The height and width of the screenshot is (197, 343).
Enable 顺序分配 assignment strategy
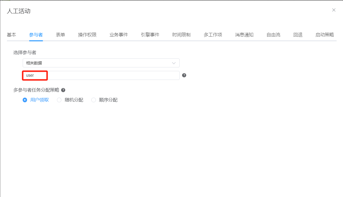coord(94,100)
